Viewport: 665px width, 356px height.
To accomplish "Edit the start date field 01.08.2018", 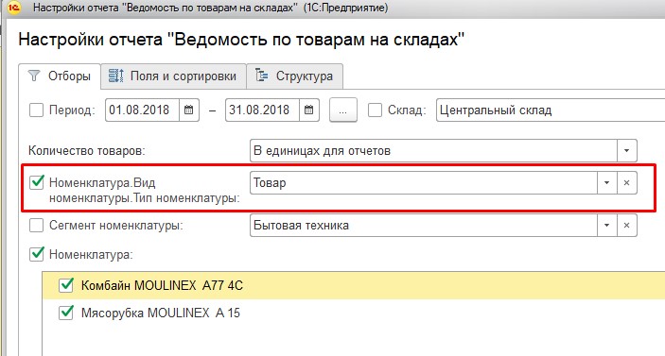I will coord(142,110).
